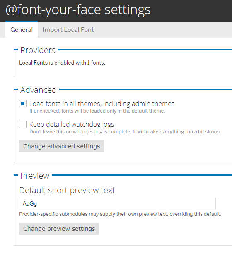Switch to the General tab
Screen dimensions: 232x271
(22, 29)
